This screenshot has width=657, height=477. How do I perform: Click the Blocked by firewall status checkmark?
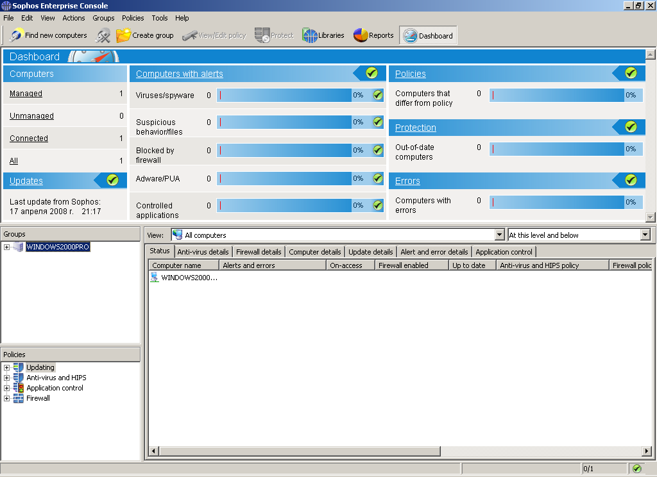coord(378,150)
